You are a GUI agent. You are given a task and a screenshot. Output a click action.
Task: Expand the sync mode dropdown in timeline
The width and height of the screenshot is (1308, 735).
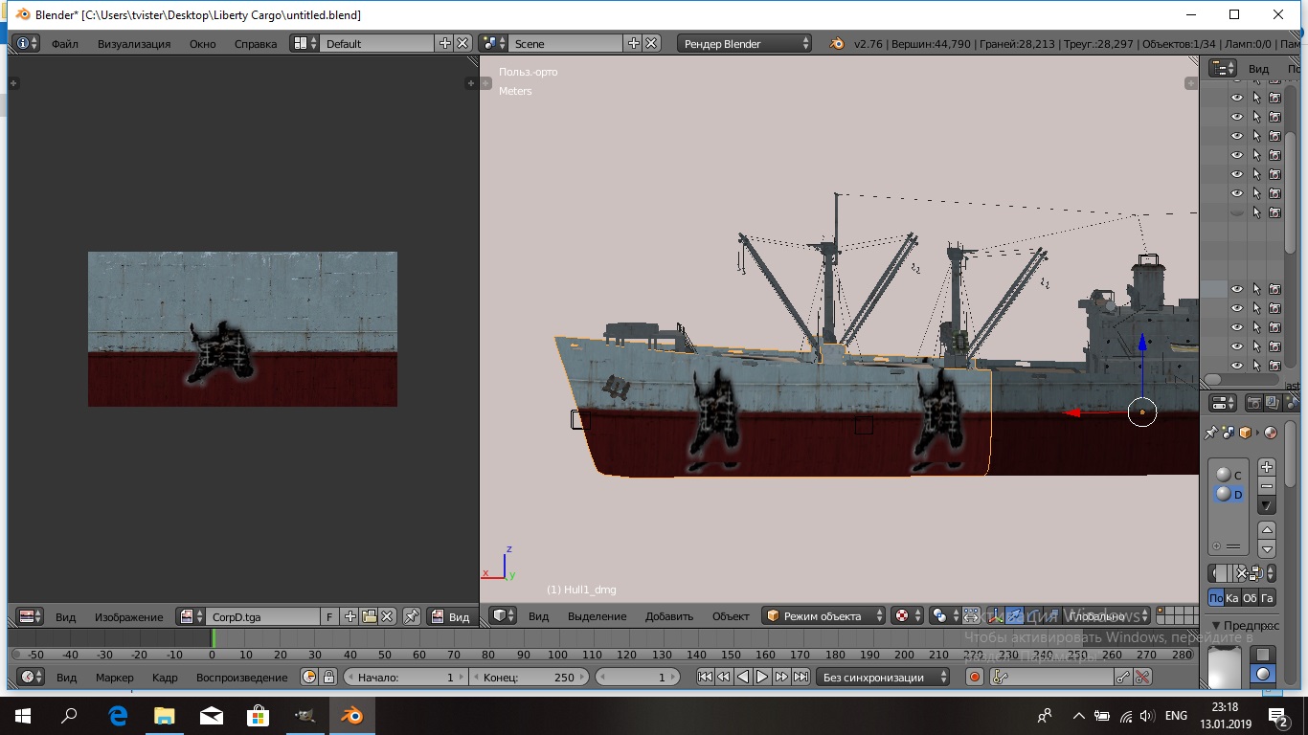[x=883, y=678]
